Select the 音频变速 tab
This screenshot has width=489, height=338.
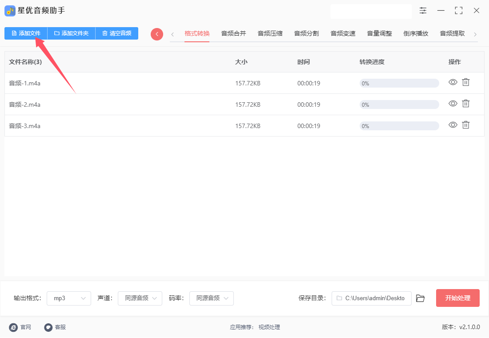click(x=343, y=33)
